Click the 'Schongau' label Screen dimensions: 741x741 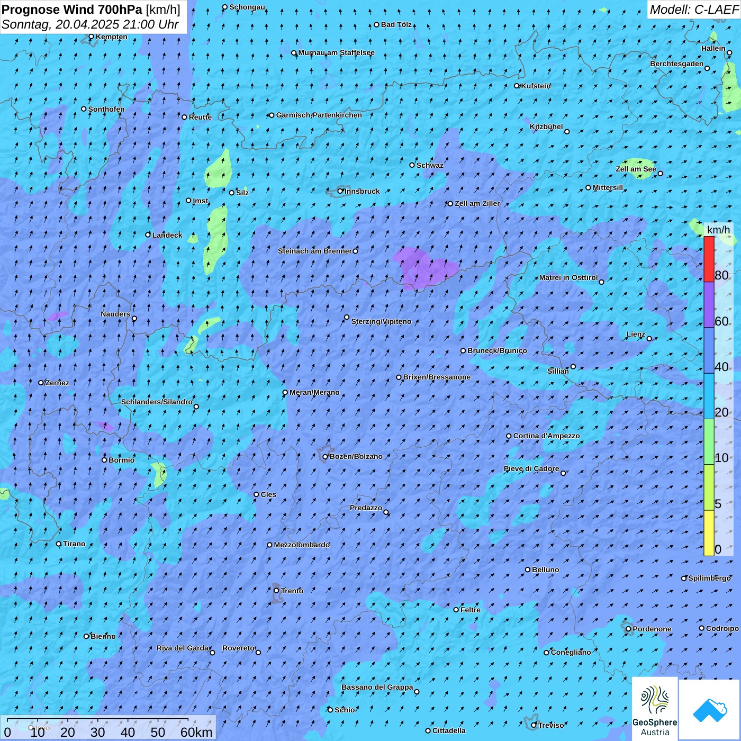point(247,7)
